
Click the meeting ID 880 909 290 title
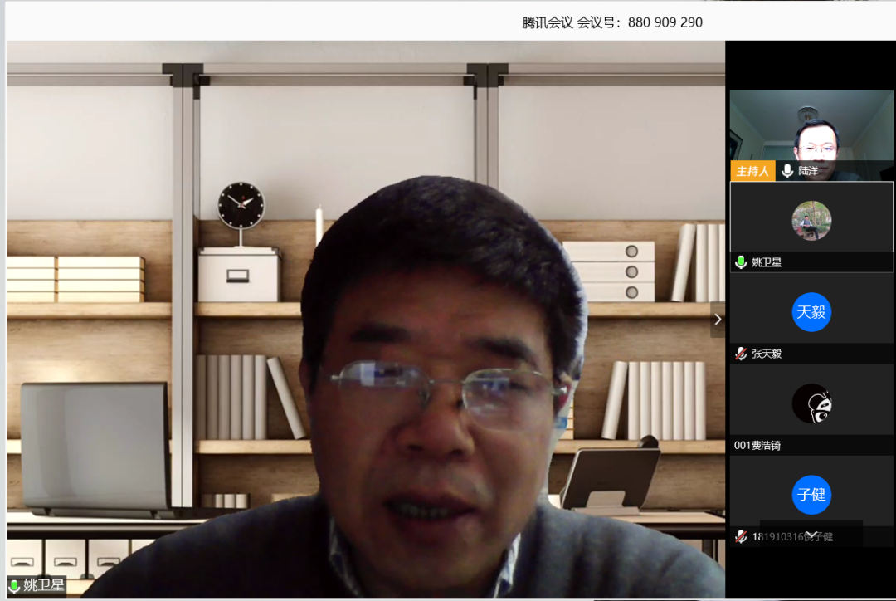612,22
